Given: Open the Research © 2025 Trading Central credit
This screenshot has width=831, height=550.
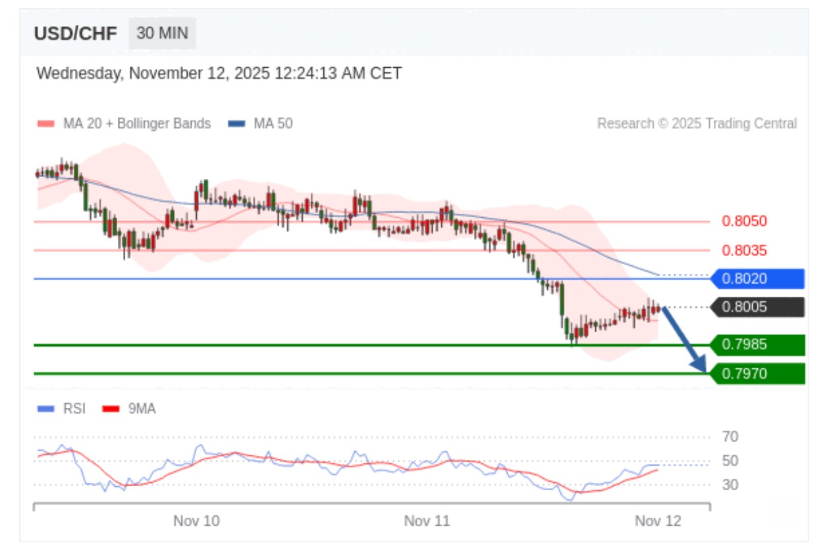Looking at the screenshot, I should [697, 124].
